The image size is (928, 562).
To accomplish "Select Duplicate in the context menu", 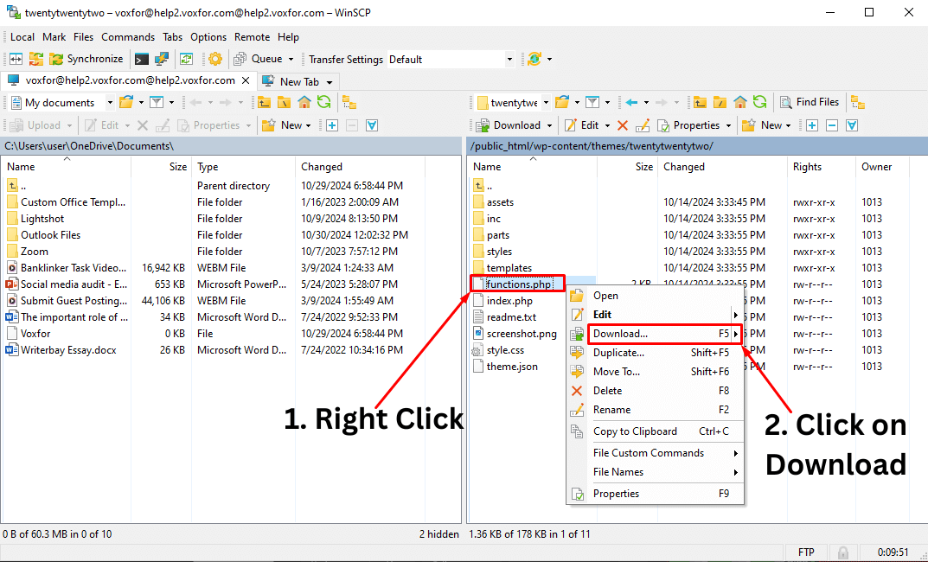I will tap(619, 353).
